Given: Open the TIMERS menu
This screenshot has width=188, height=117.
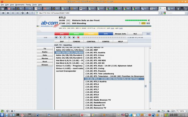Looking at the screenshot, I should click(x=76, y=41).
